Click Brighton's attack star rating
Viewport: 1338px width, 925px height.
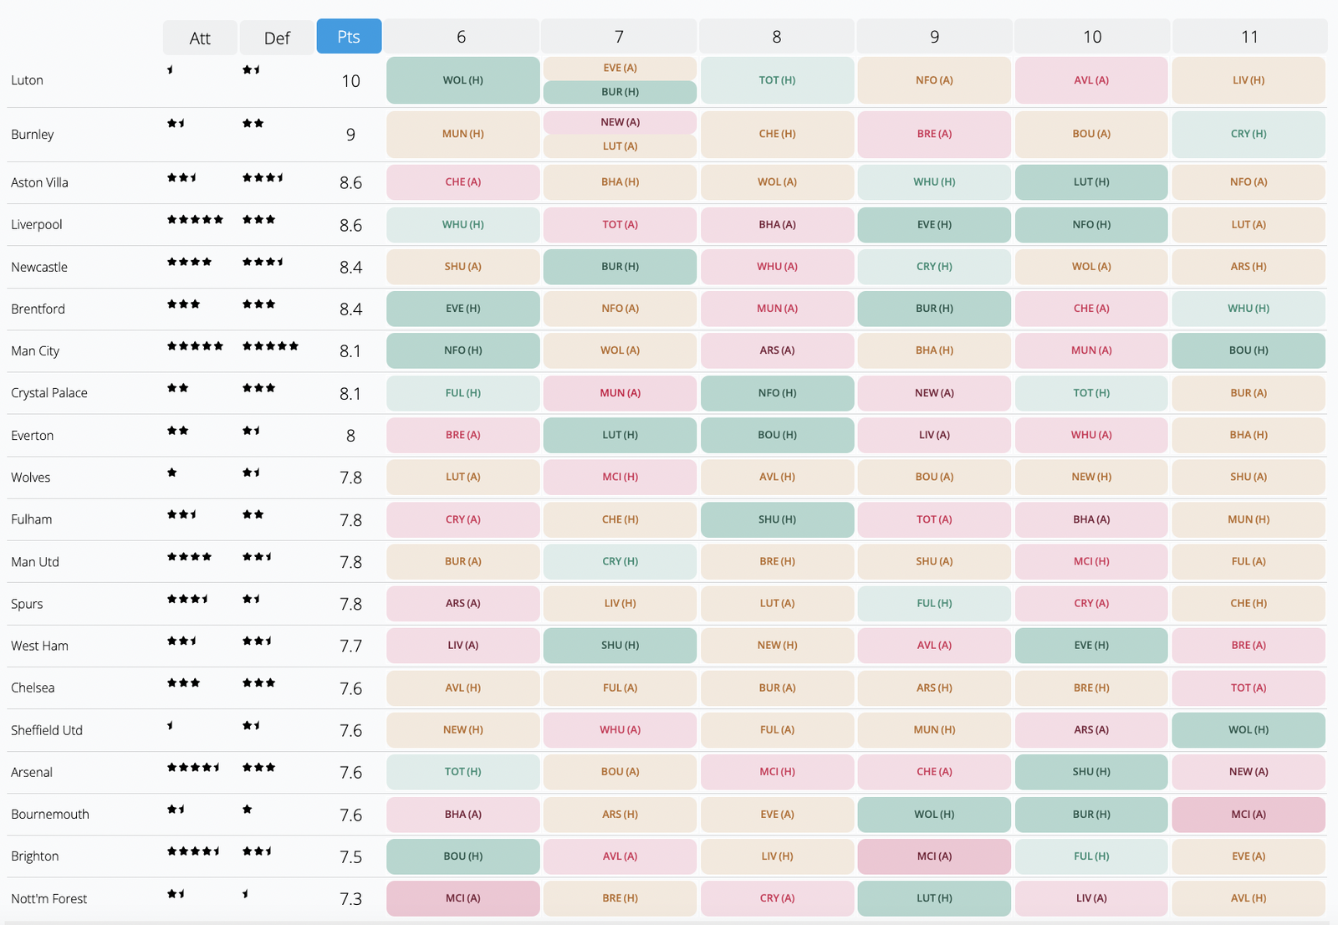pos(193,851)
